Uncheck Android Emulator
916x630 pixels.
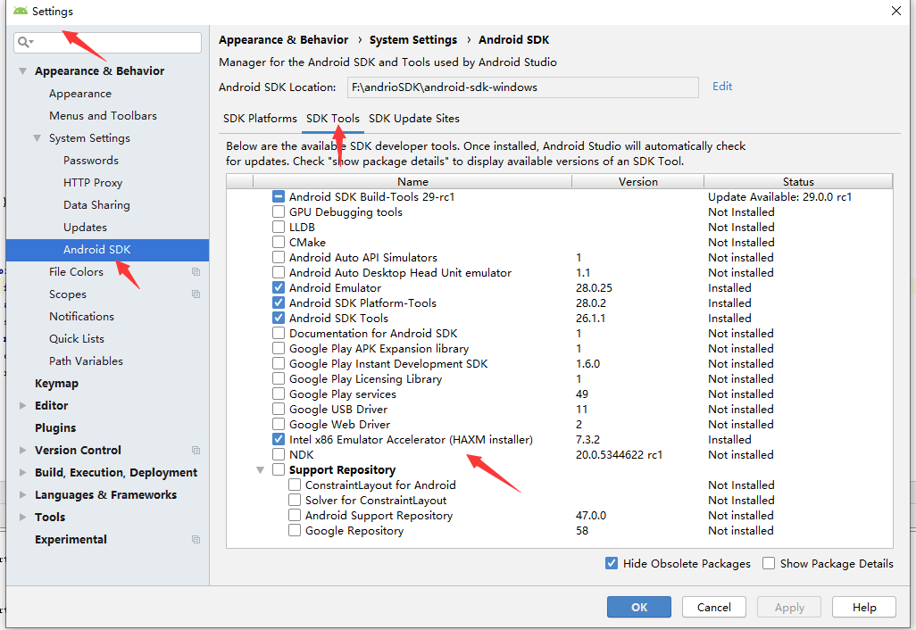pyautogui.click(x=279, y=288)
